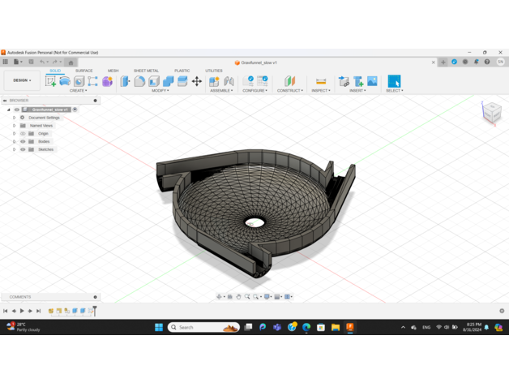Image resolution: width=509 pixels, height=383 pixels.
Task: Open the Insert Canvas image tool
Action: (372, 81)
